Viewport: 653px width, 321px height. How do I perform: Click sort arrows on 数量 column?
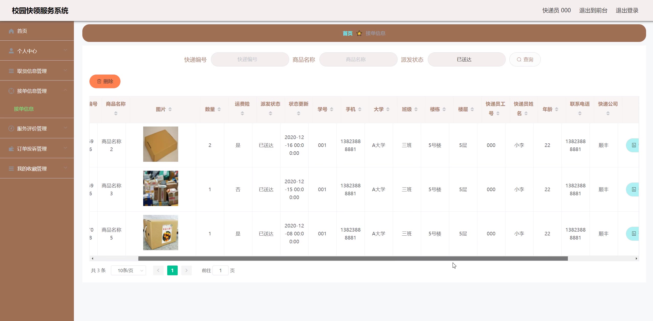pos(219,109)
